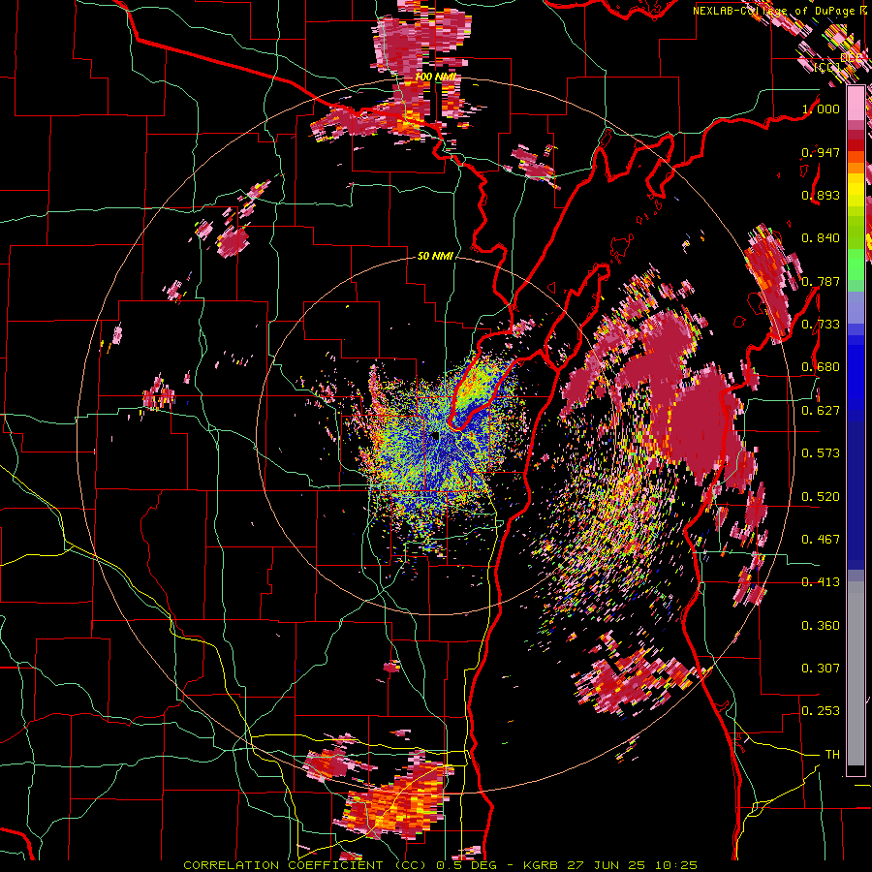Click the radar site marker at the rings' center

pos(435,437)
